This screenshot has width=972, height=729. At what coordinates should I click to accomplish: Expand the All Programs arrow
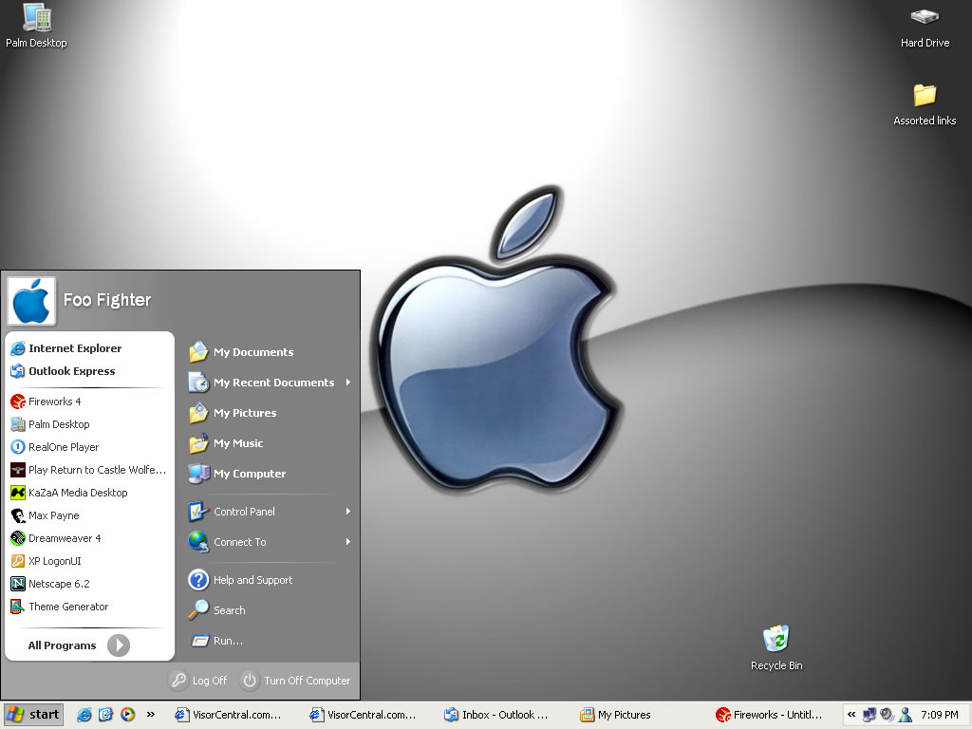click(x=118, y=645)
